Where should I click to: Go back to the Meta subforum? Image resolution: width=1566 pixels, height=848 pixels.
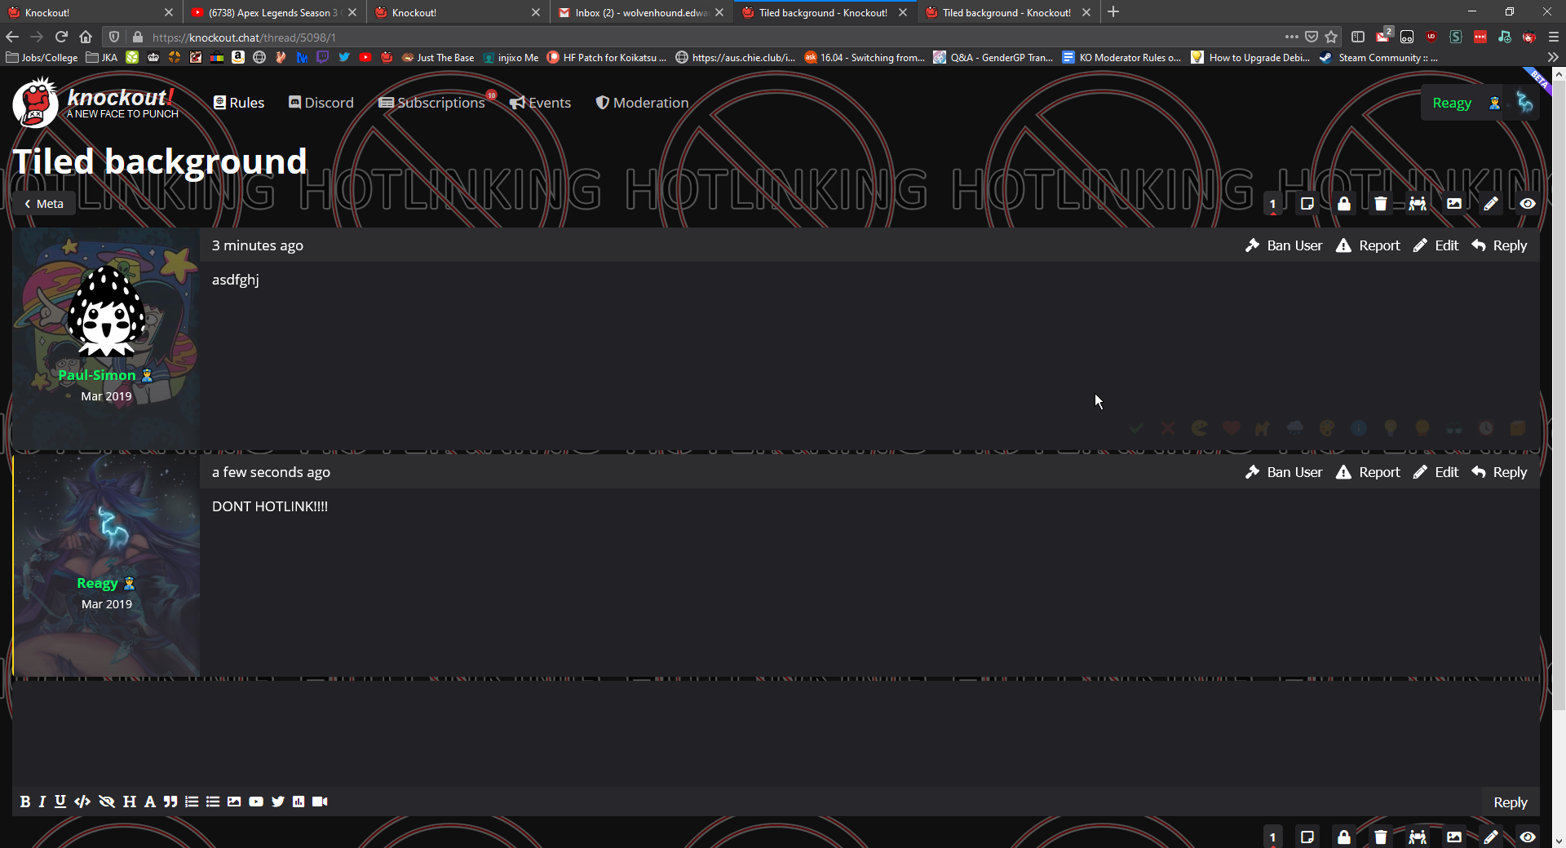44,204
